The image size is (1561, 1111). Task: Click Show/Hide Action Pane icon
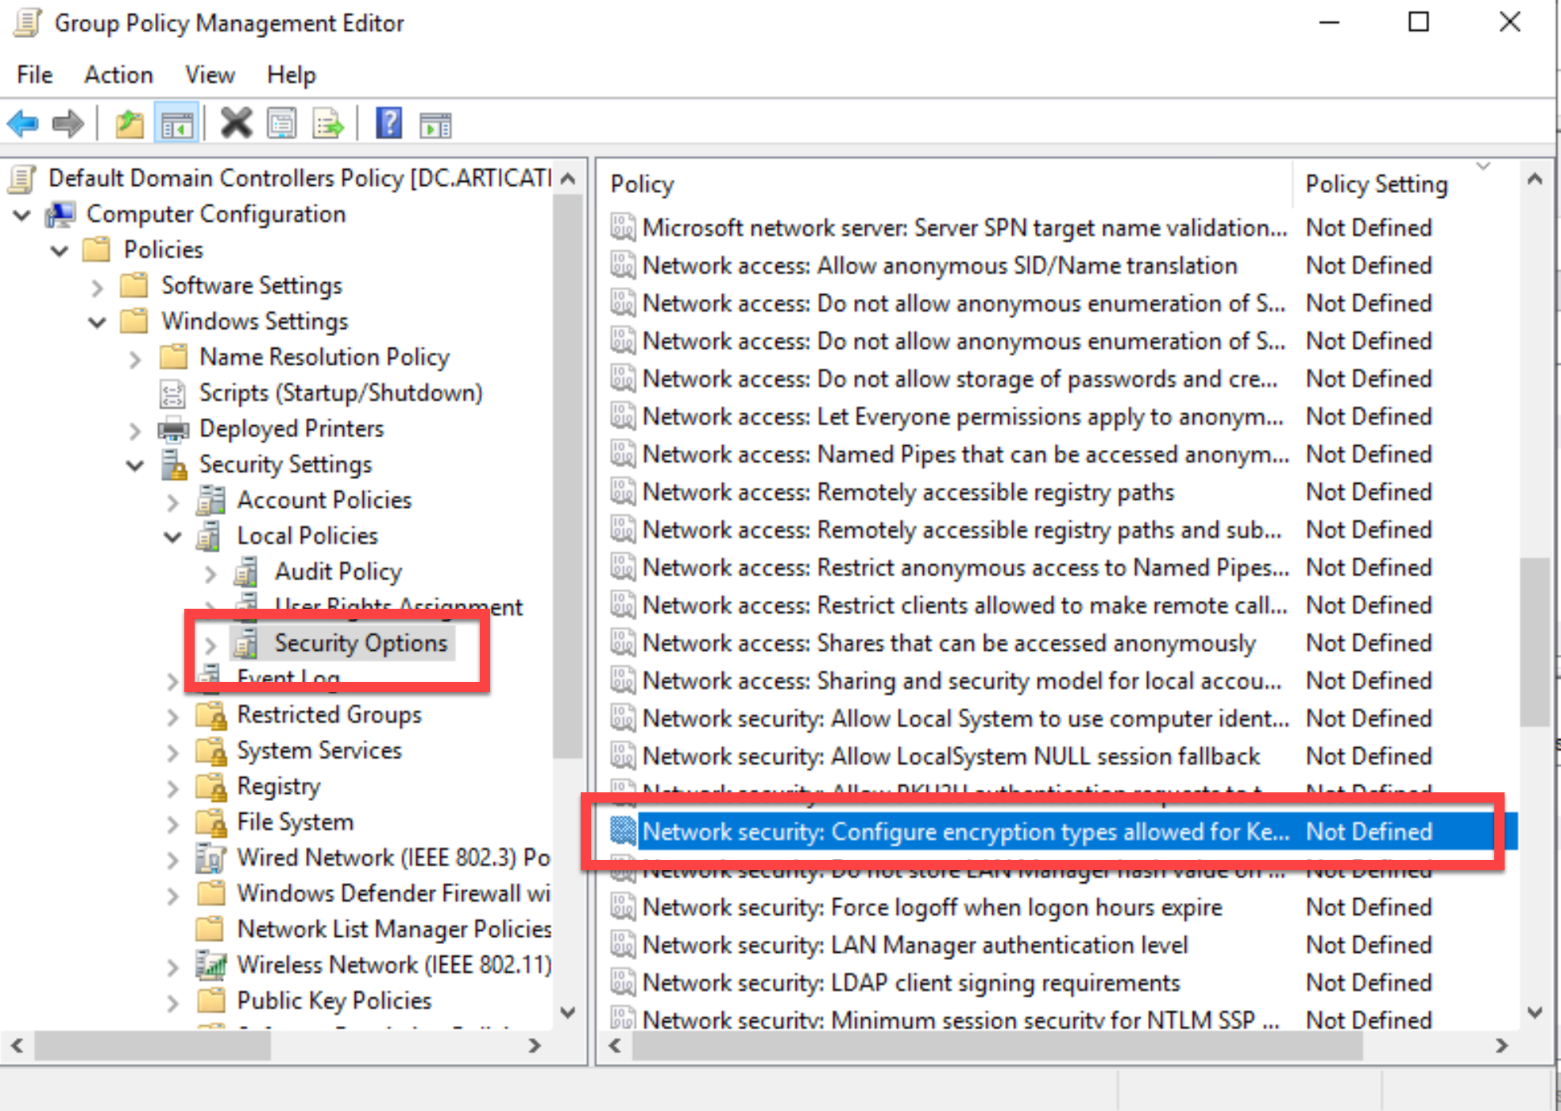coord(435,124)
